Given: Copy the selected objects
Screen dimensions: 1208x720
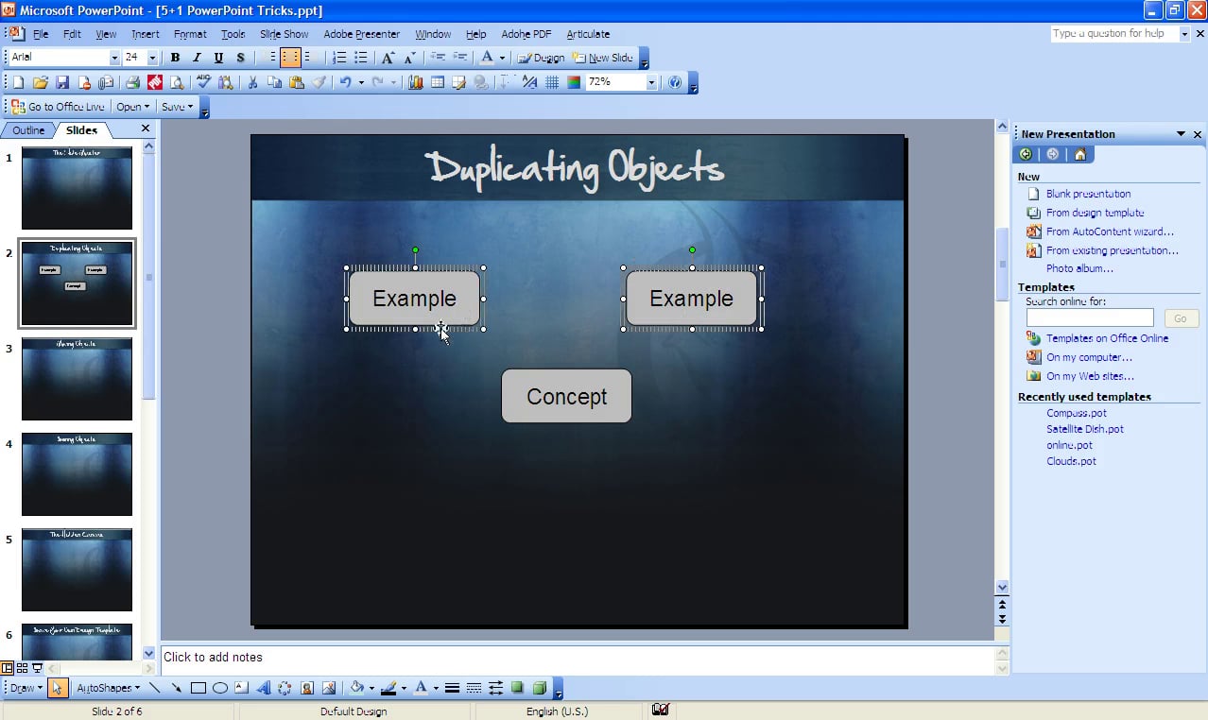Looking at the screenshot, I should click(x=274, y=83).
